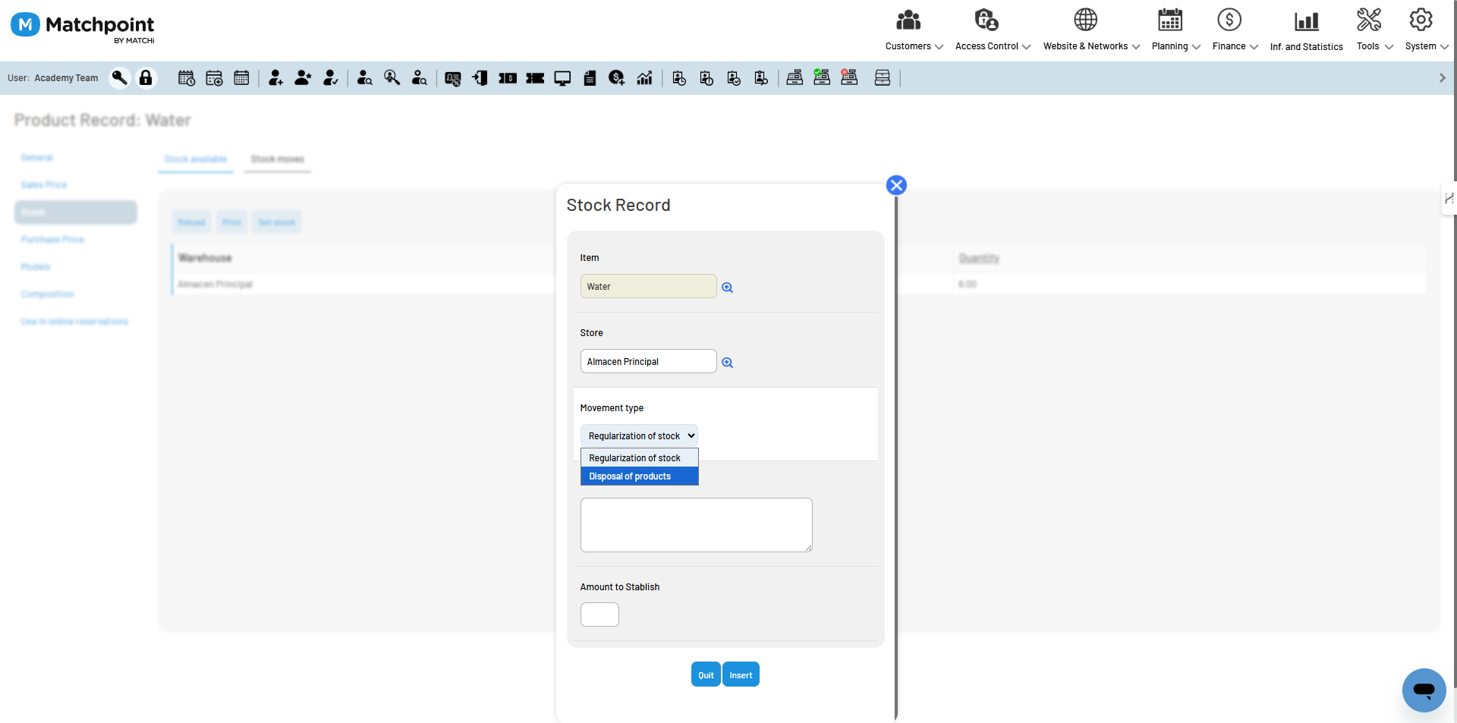Click the cash register icon with green check
The width and height of the screenshot is (1457, 723).
tap(822, 77)
